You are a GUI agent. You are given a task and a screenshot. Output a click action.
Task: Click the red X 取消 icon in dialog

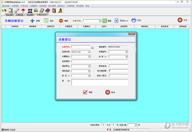(108, 92)
